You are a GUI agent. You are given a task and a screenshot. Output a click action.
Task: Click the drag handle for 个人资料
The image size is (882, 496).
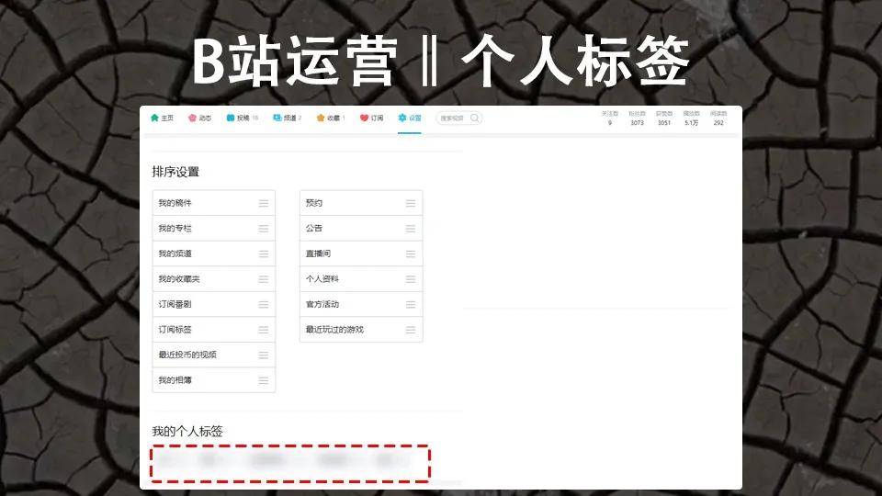[411, 279]
